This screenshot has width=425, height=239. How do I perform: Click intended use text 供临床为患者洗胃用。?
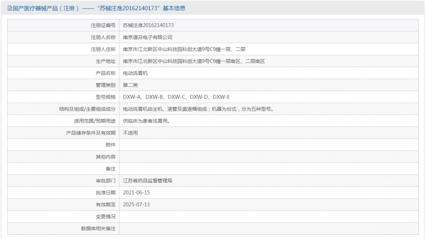pos(146,121)
